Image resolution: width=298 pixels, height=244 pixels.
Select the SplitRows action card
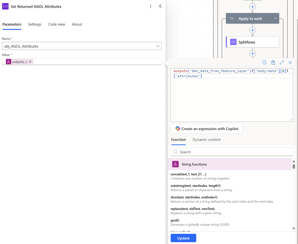point(252,42)
